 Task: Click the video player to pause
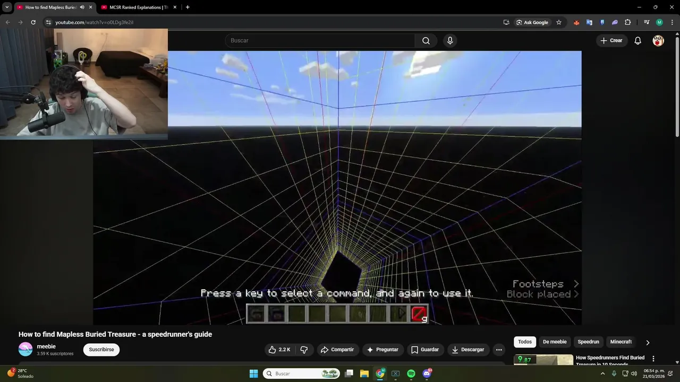point(337,187)
